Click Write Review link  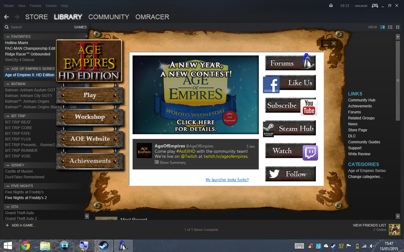[359, 154]
